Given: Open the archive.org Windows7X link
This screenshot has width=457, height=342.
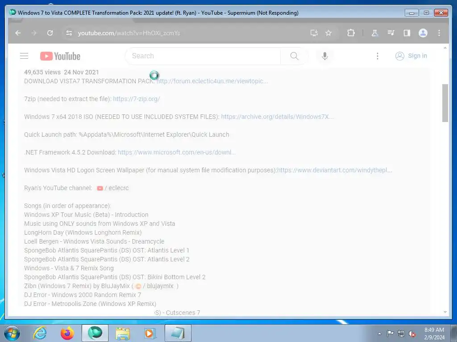Looking at the screenshot, I should pyautogui.click(x=277, y=117).
